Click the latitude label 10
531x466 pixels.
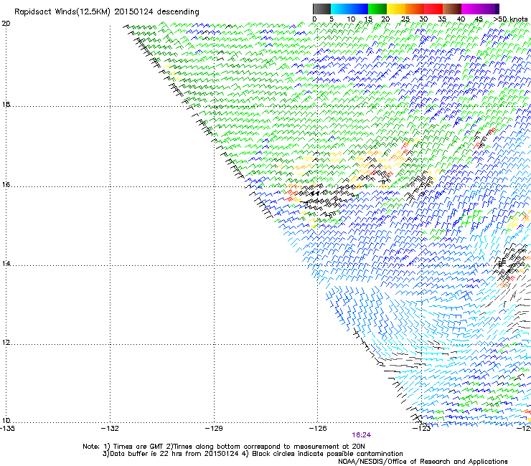6,421
